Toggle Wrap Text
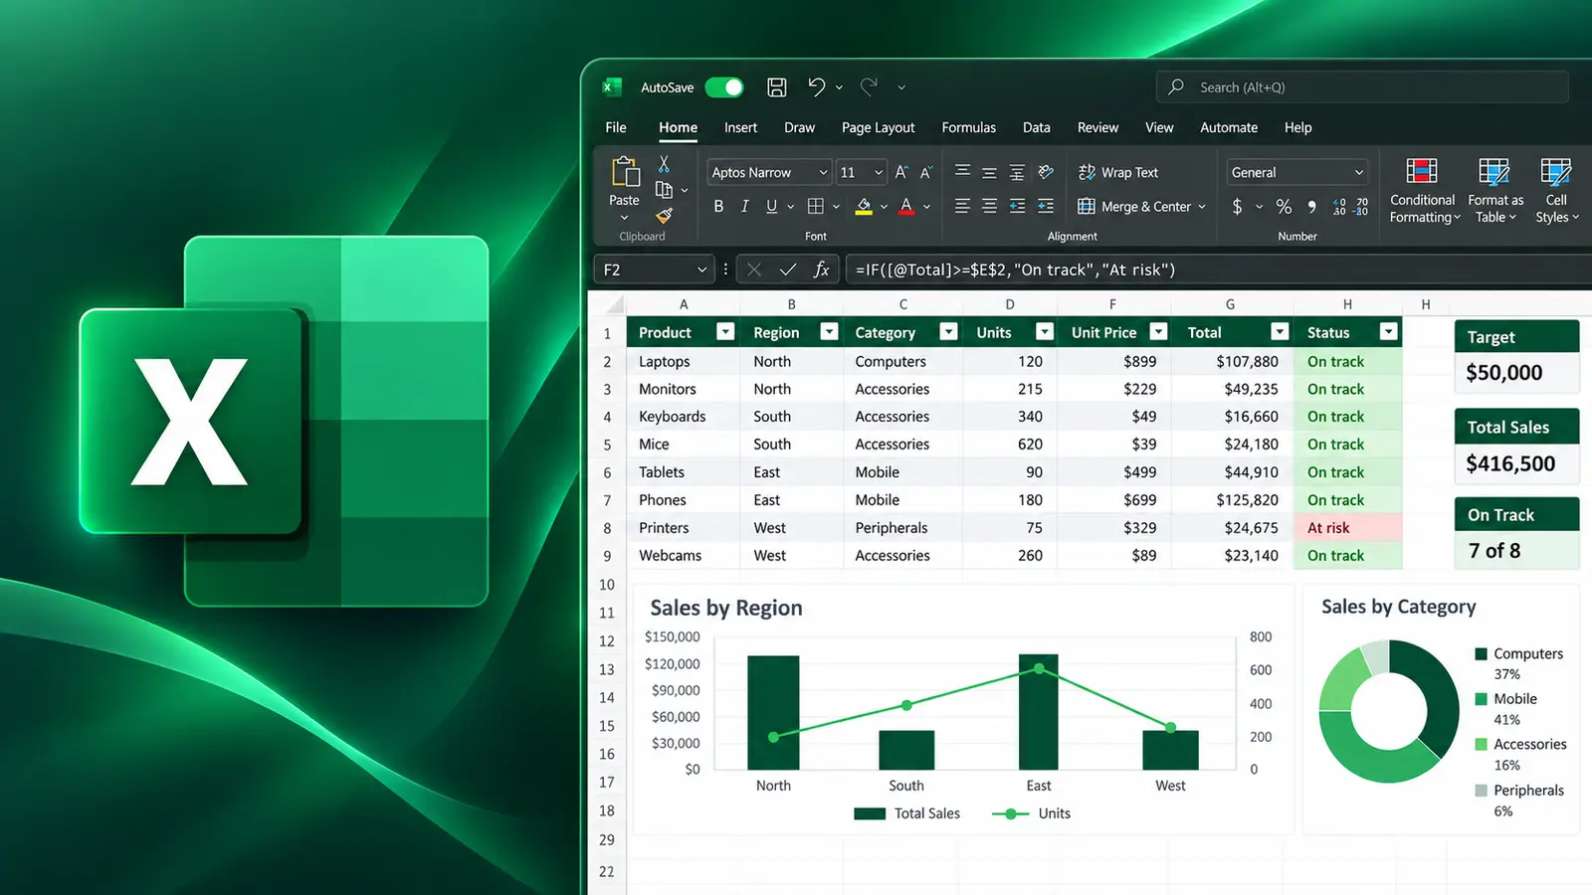The width and height of the screenshot is (1592, 895). tap(1118, 172)
